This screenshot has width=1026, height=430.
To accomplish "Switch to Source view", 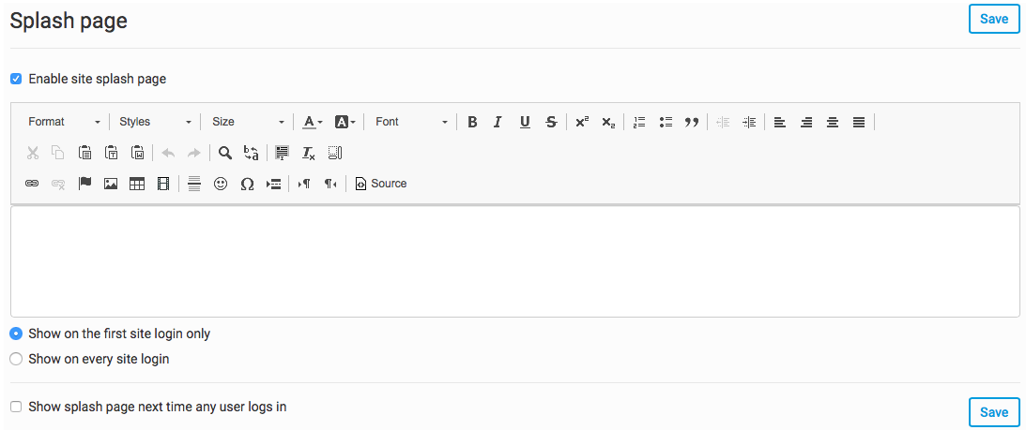I will click(x=381, y=184).
